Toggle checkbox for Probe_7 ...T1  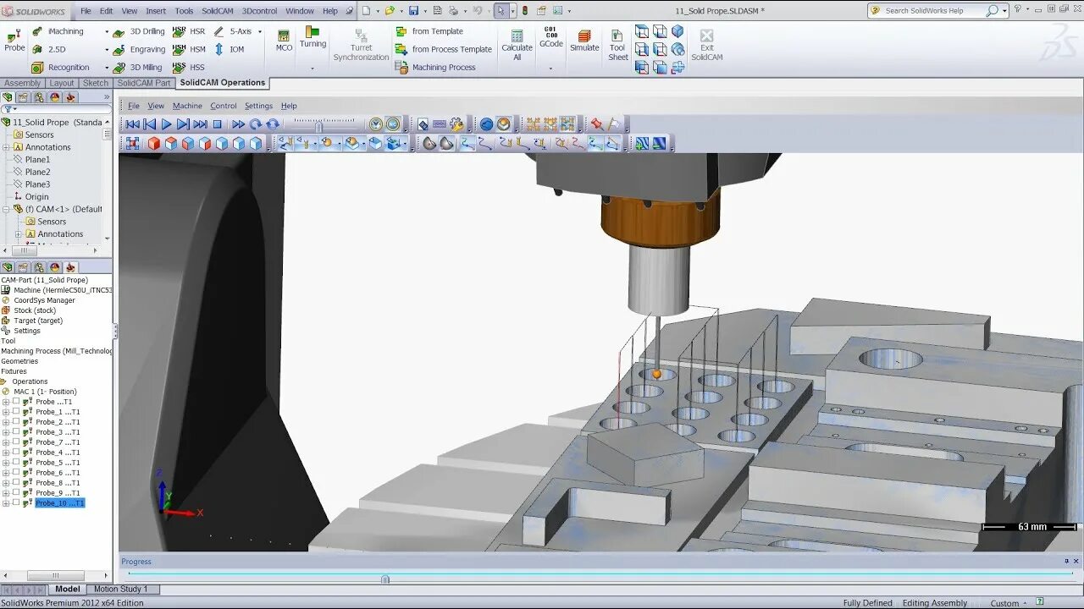click(x=15, y=442)
